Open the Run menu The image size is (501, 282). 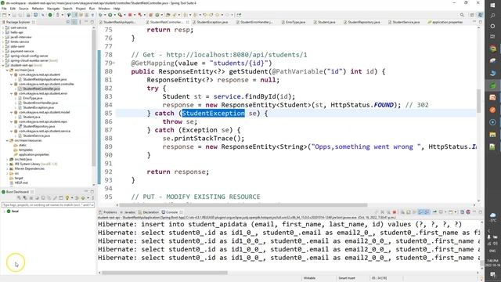92,9
